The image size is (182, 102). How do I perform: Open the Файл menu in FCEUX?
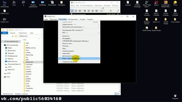coord(46,19)
